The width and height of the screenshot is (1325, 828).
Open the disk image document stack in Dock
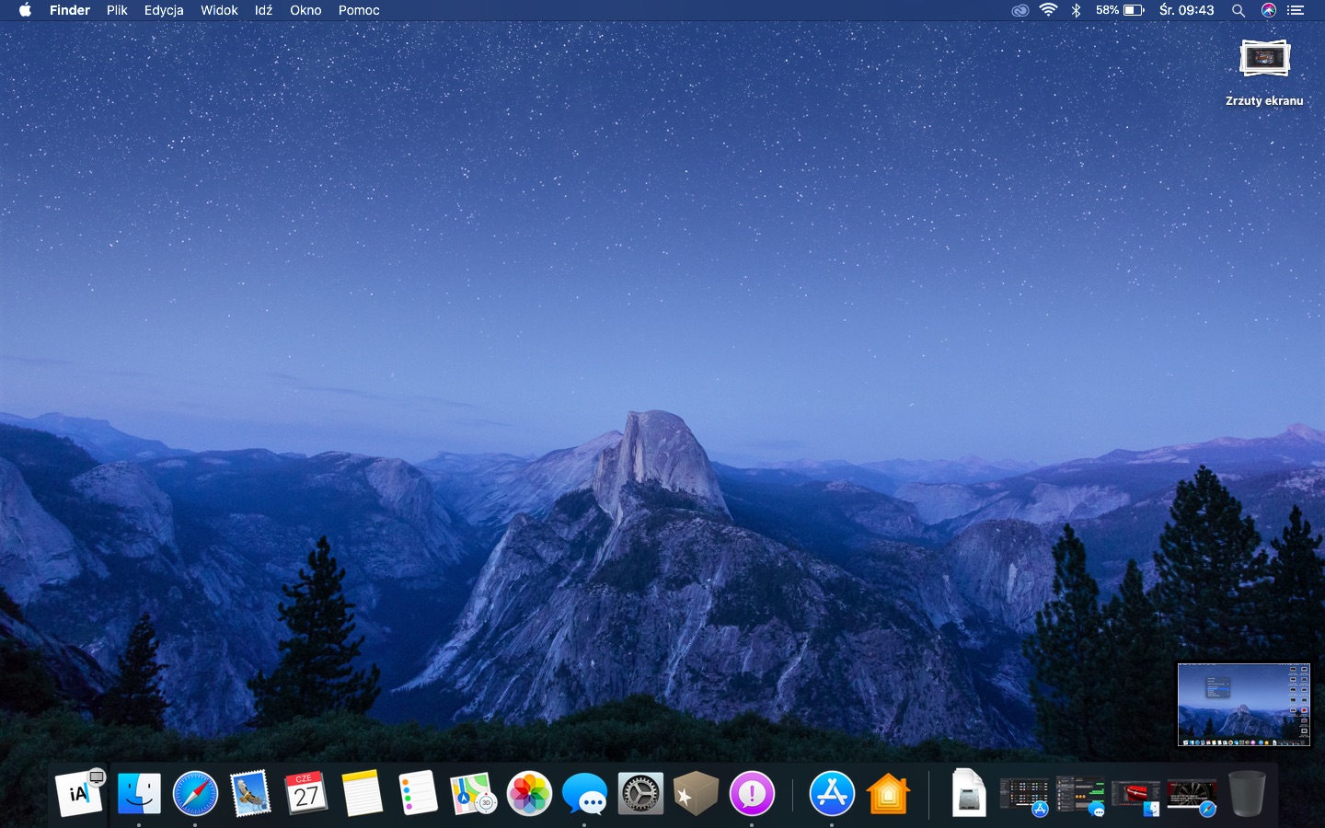pos(968,793)
